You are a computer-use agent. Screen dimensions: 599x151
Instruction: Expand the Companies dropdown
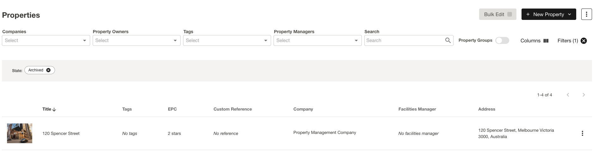point(46,40)
